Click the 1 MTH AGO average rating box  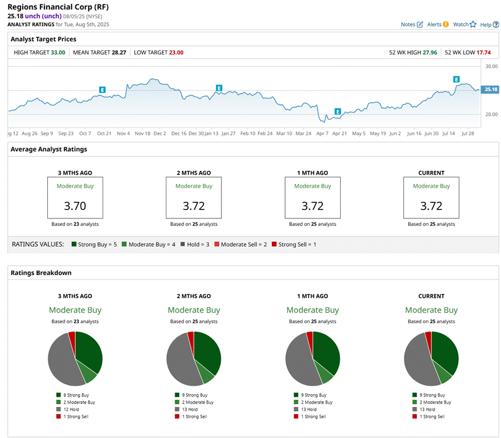[312, 197]
